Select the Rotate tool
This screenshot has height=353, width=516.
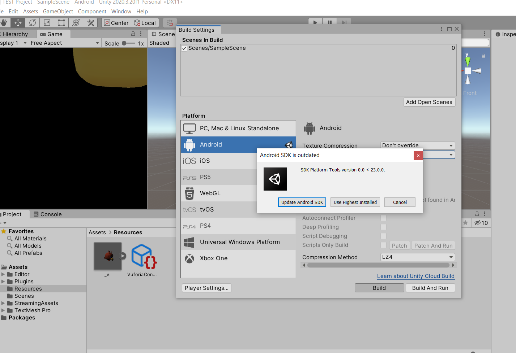(x=33, y=23)
